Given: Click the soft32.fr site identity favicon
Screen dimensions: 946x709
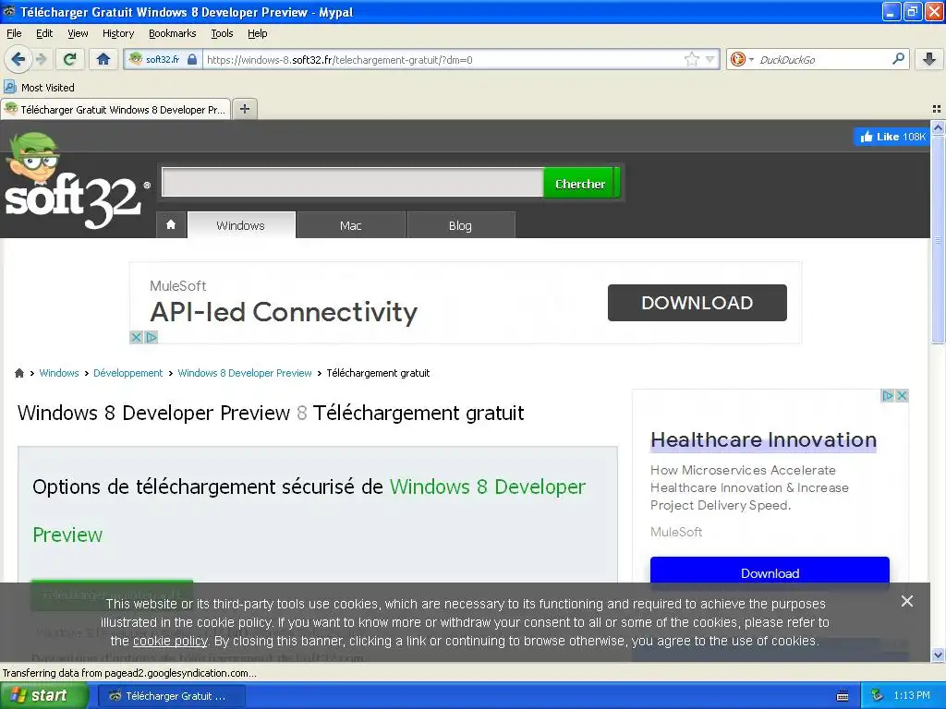Looking at the screenshot, I should click(x=136, y=59).
